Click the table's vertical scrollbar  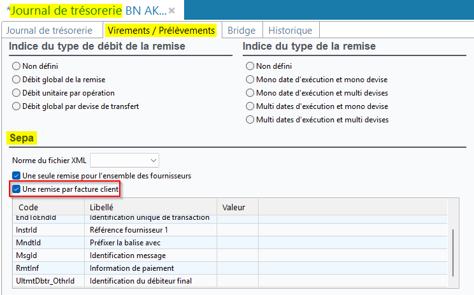click(454, 248)
